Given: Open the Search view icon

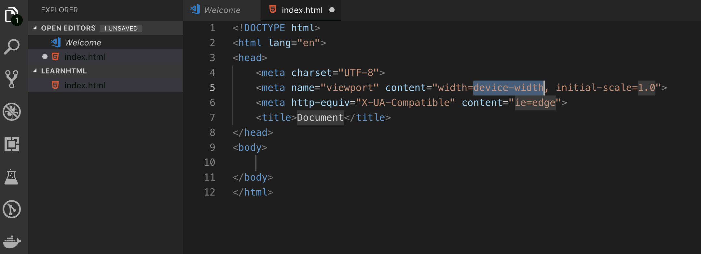Looking at the screenshot, I should tap(12, 47).
